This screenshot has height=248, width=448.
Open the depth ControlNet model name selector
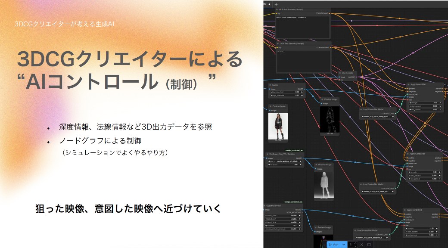pyautogui.click(x=377, y=192)
